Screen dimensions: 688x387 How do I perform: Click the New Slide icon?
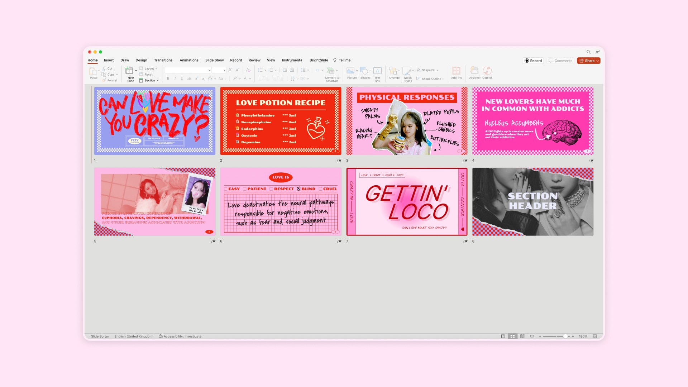tap(129, 71)
